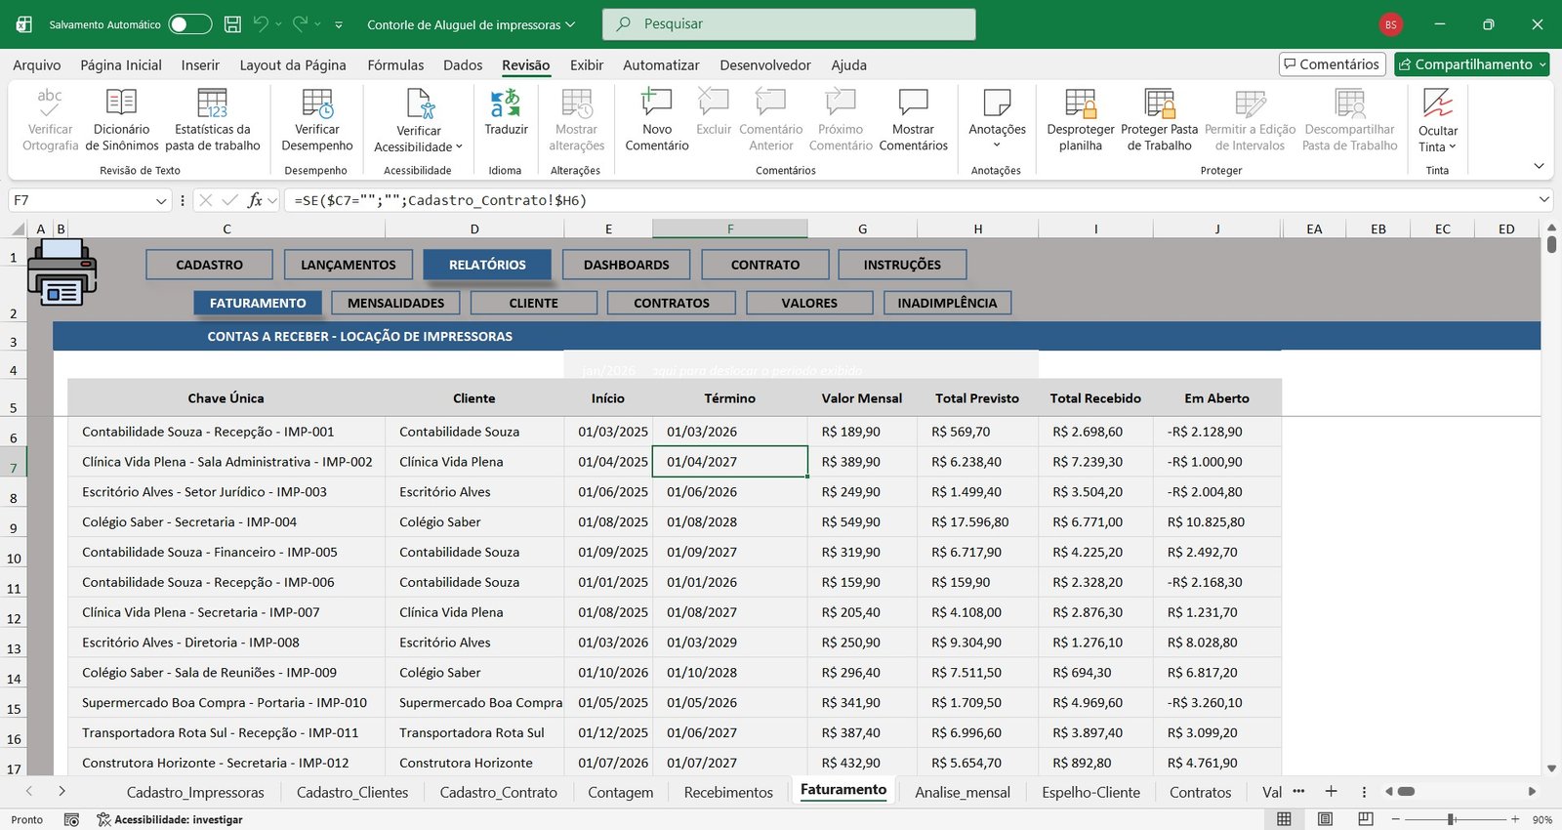The width and height of the screenshot is (1562, 830).
Task: Collapse the ribbon with the chevron
Action: click(x=1539, y=166)
